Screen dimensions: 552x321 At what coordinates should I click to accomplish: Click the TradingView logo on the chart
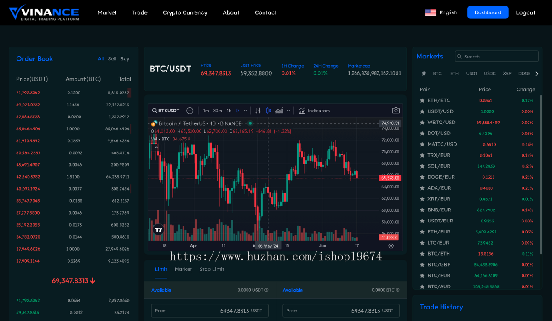pos(159,229)
